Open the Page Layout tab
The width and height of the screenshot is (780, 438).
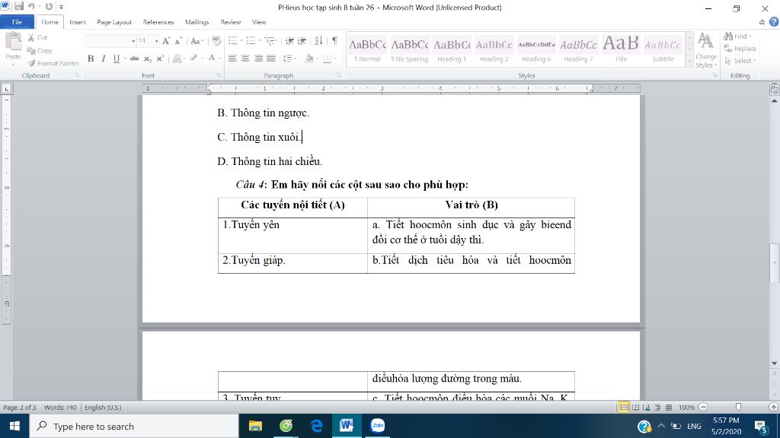[114, 22]
